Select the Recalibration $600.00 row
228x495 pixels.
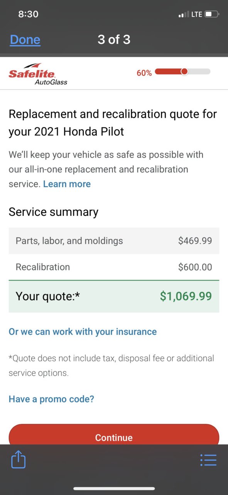click(x=114, y=267)
